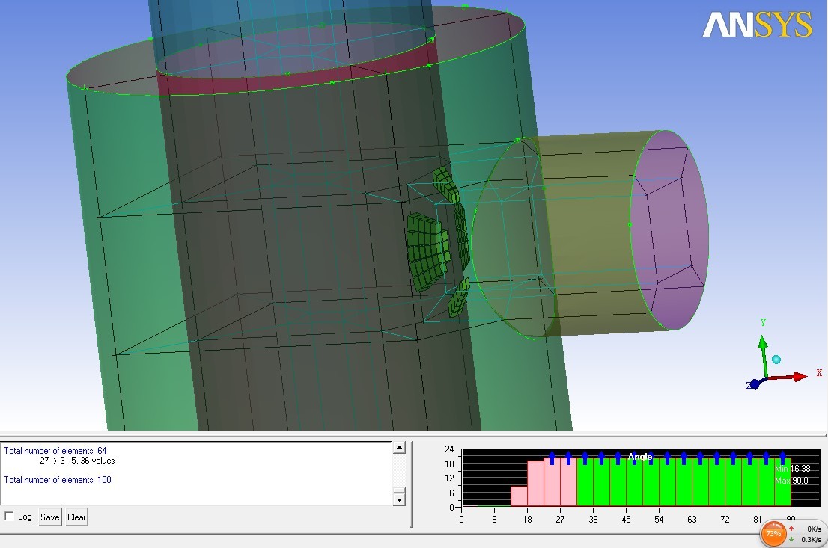The width and height of the screenshot is (828, 548).
Task: Select the shortest pink histogram bar near 15
Action: pyautogui.click(x=519, y=496)
